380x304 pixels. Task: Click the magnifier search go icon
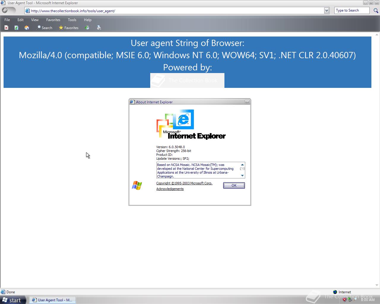point(376,11)
